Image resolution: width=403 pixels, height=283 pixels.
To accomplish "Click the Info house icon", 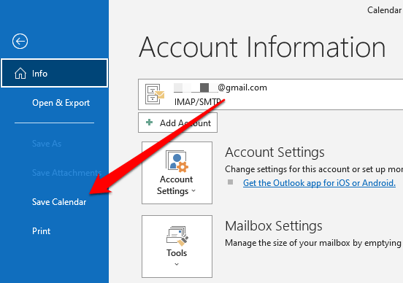I will [20, 74].
